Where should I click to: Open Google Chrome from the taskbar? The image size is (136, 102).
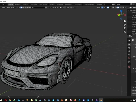click(10, 100)
